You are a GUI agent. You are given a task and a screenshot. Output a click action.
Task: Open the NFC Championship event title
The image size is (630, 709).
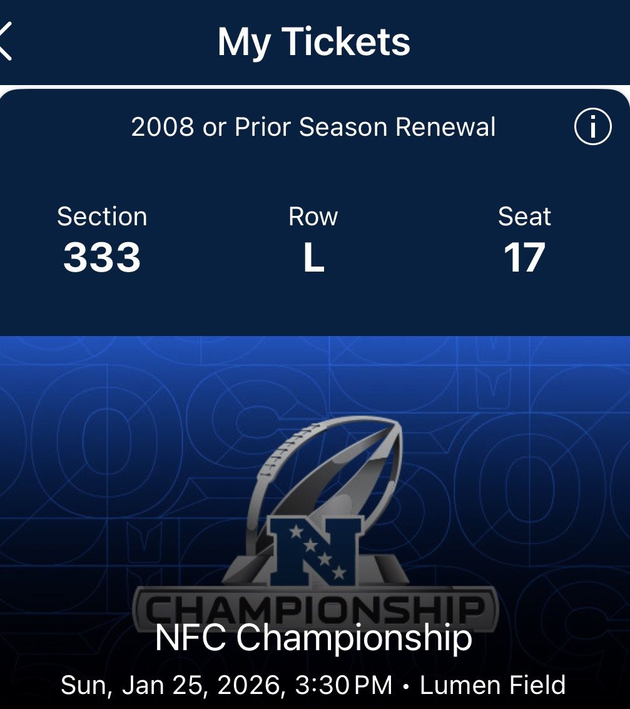click(313, 638)
